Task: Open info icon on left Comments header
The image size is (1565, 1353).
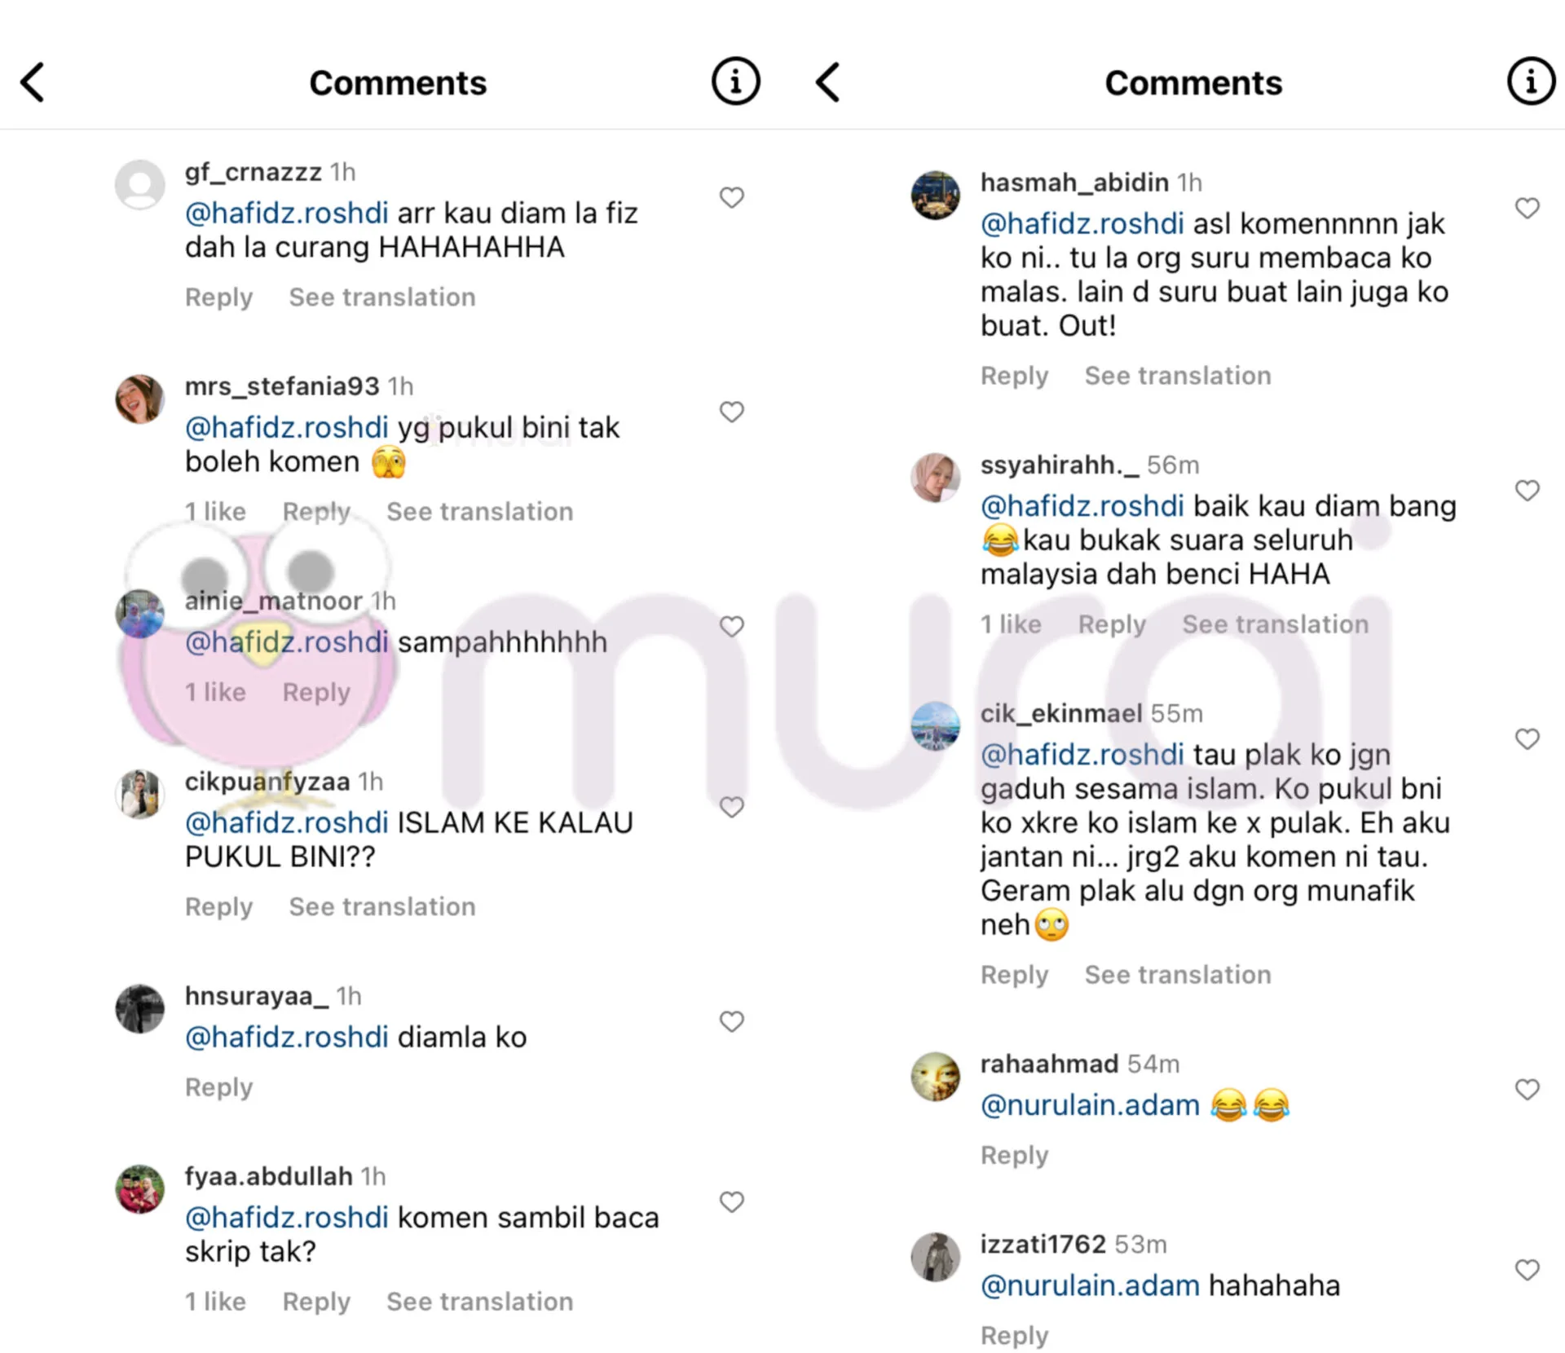Action: point(736,82)
